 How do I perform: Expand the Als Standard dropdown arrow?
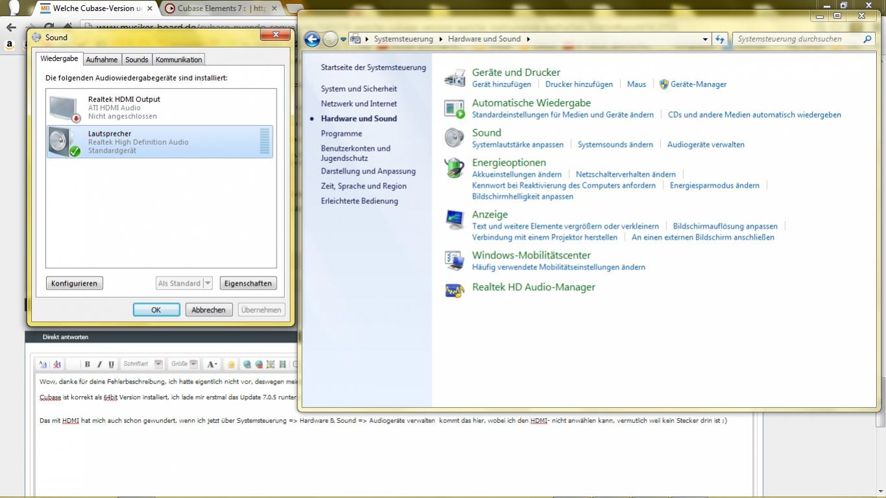coord(208,283)
